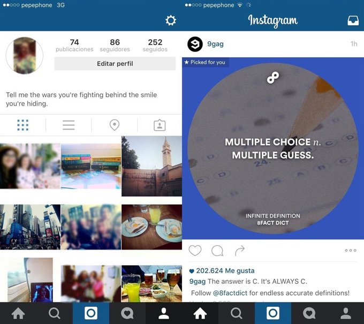Share the post via arrow icon
The height and width of the screenshot is (324, 364).
(240, 251)
